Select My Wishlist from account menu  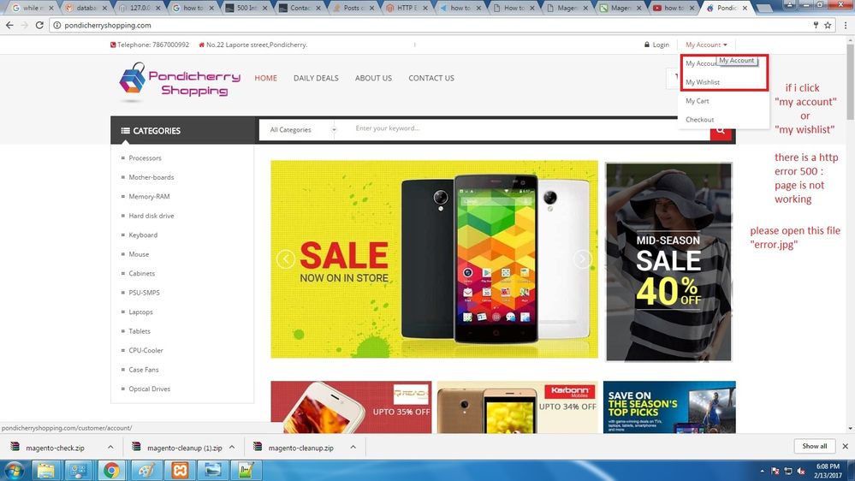click(703, 82)
